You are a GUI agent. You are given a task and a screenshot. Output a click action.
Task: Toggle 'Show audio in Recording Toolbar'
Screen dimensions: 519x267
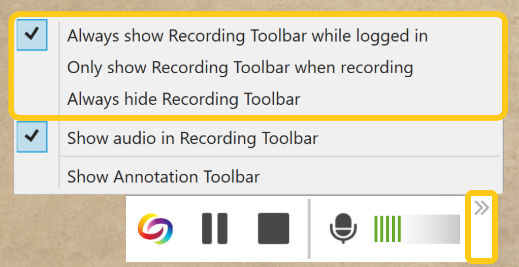[x=32, y=137]
